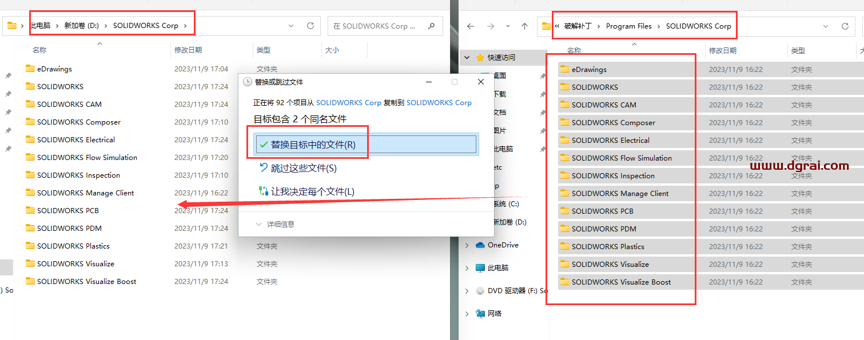Select 快速访问 star icon in navigation pane
Image resolution: width=864 pixels, height=340 pixels.
(x=480, y=58)
